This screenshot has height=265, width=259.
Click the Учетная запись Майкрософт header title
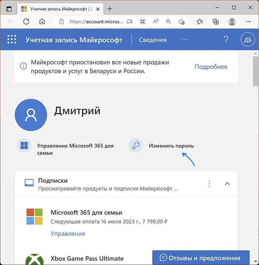tap(74, 40)
